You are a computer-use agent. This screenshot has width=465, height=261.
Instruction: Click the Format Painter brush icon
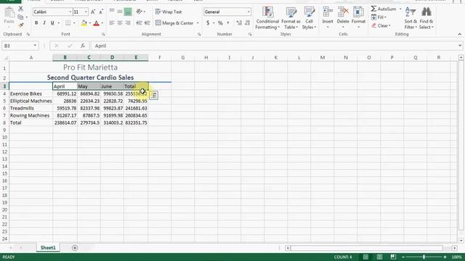click(x=20, y=25)
